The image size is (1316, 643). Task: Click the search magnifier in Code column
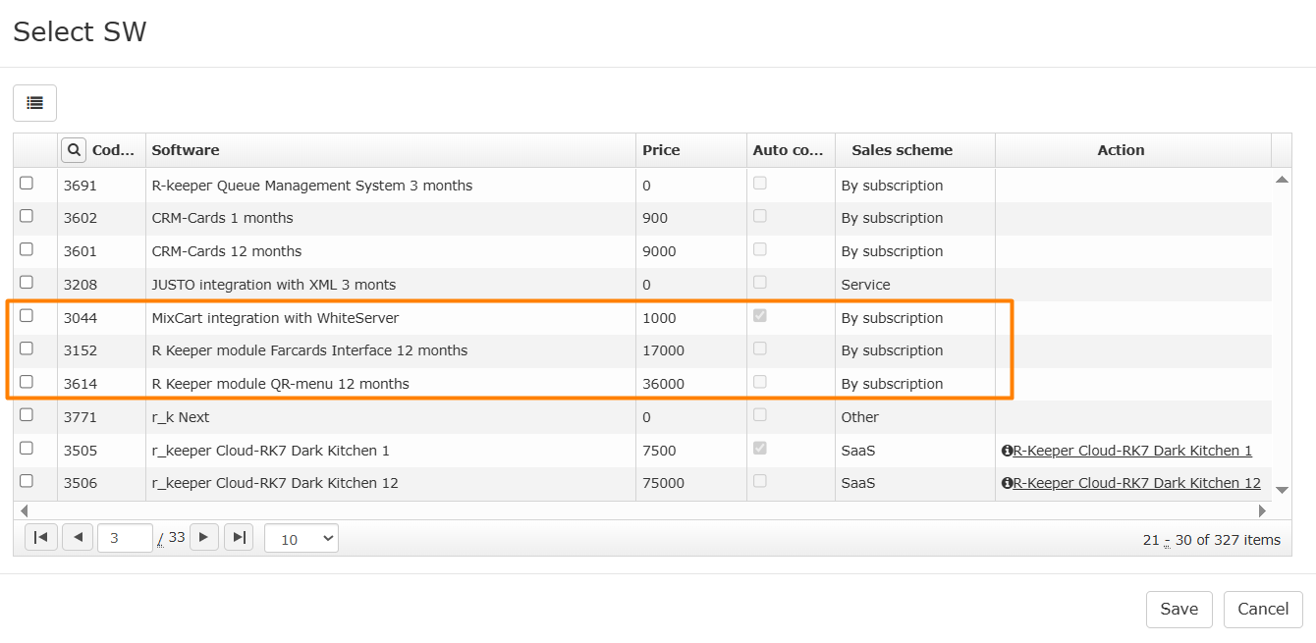coord(74,150)
